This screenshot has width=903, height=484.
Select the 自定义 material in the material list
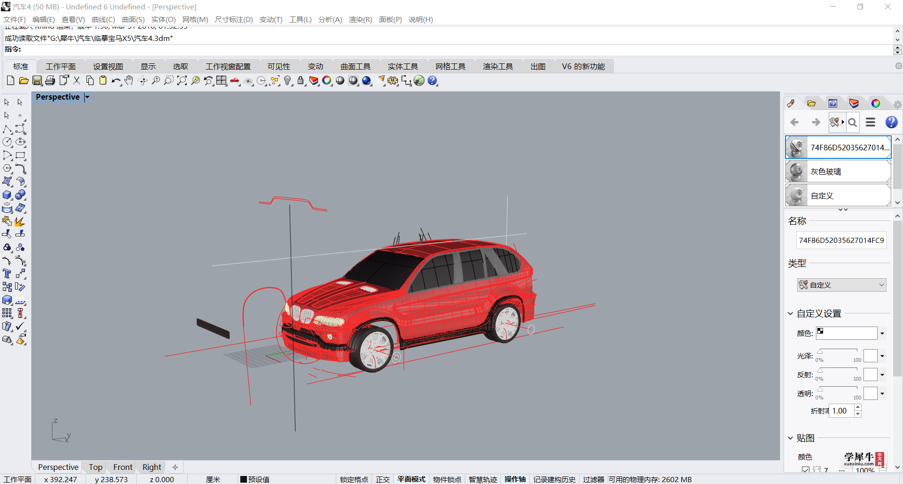pyautogui.click(x=838, y=195)
